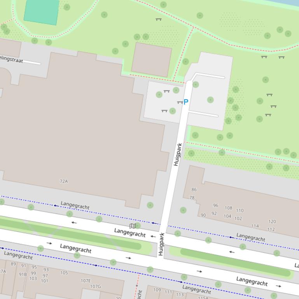Click house number 109
The height and width of the screenshot is (299, 299).
(157, 290)
